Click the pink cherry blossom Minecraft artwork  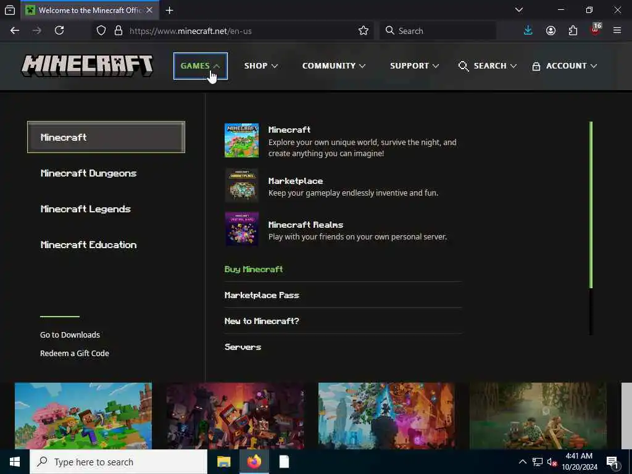pos(83,416)
